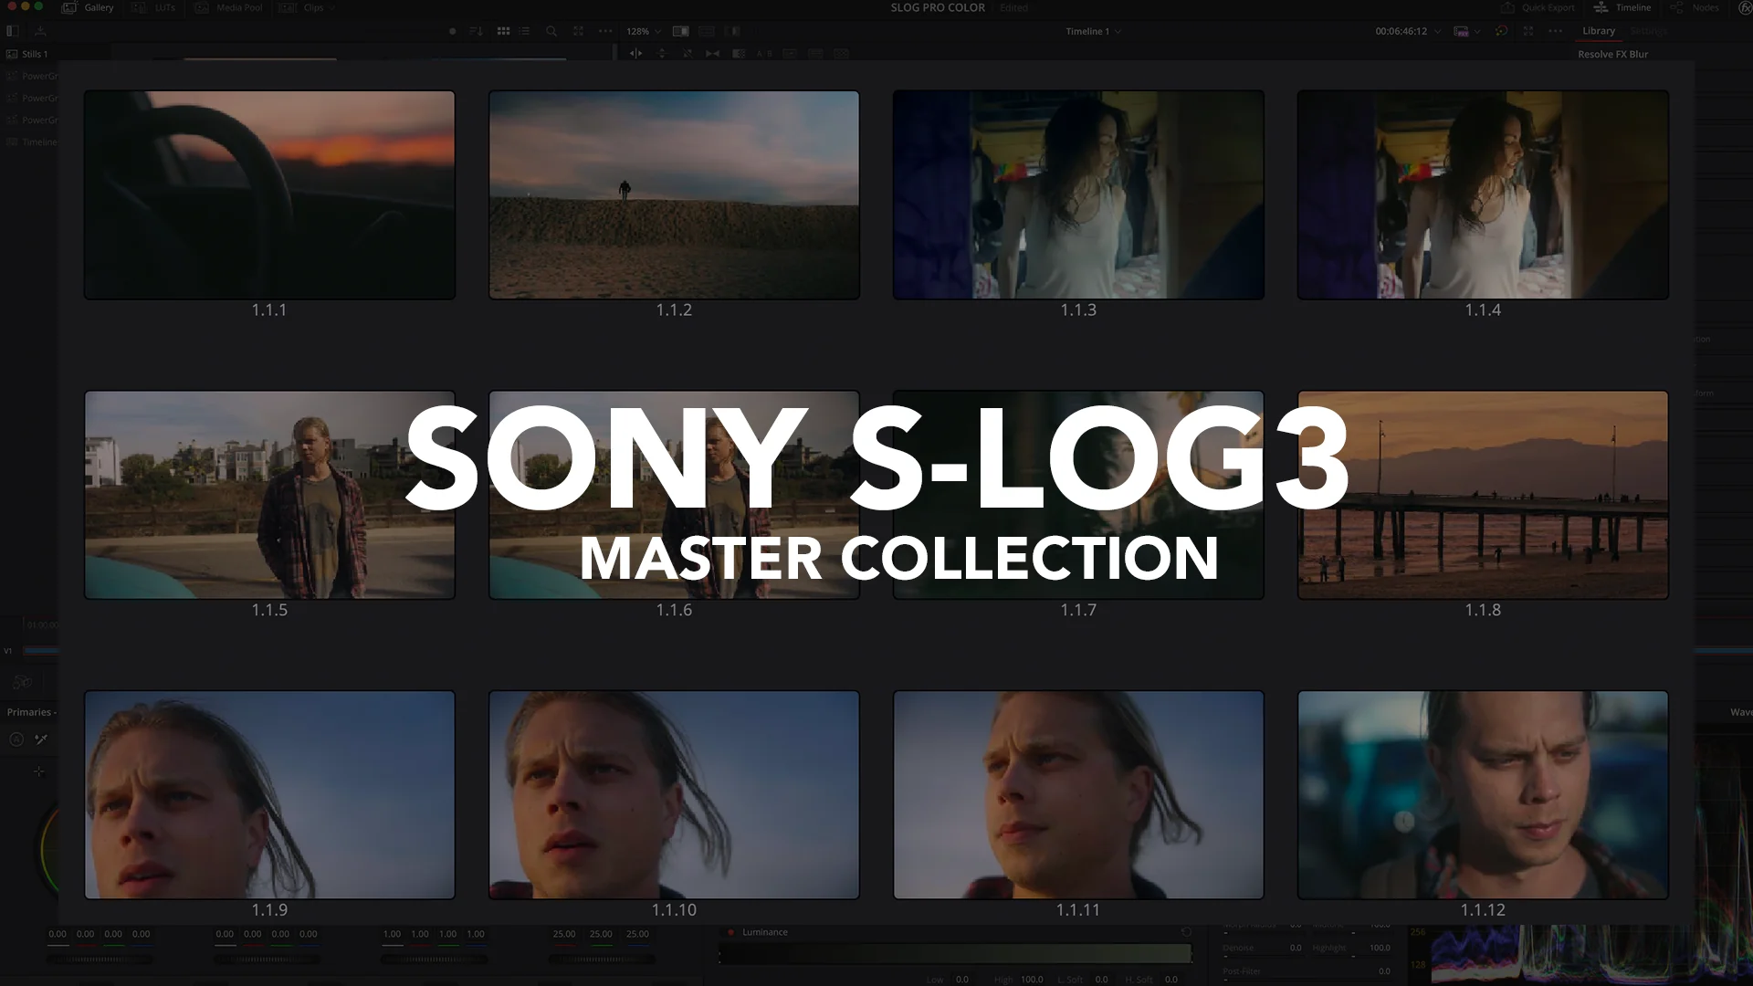The height and width of the screenshot is (986, 1753).
Task: Show the Timeline panel button
Action: (x=1622, y=7)
